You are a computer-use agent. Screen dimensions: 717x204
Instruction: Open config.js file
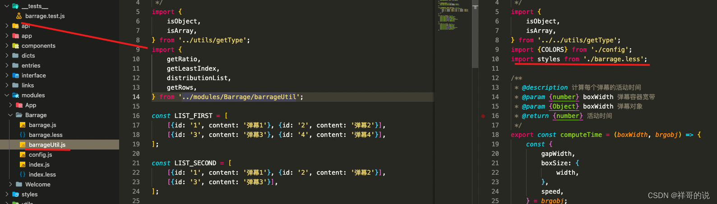point(41,155)
